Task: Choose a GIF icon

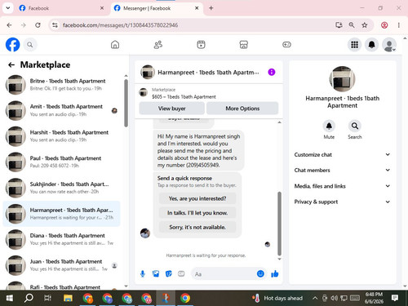Action: pos(181,273)
